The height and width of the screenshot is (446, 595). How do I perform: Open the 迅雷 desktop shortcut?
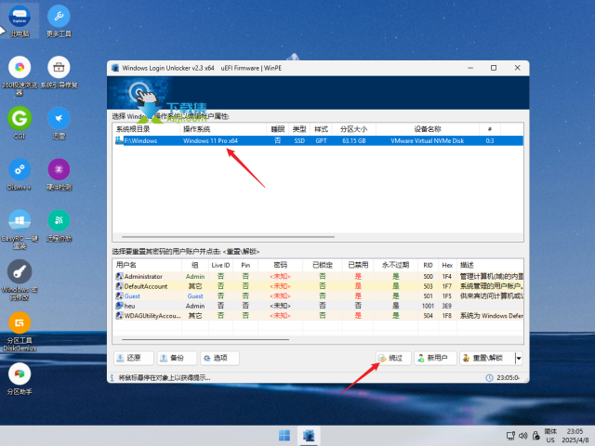[x=59, y=119]
